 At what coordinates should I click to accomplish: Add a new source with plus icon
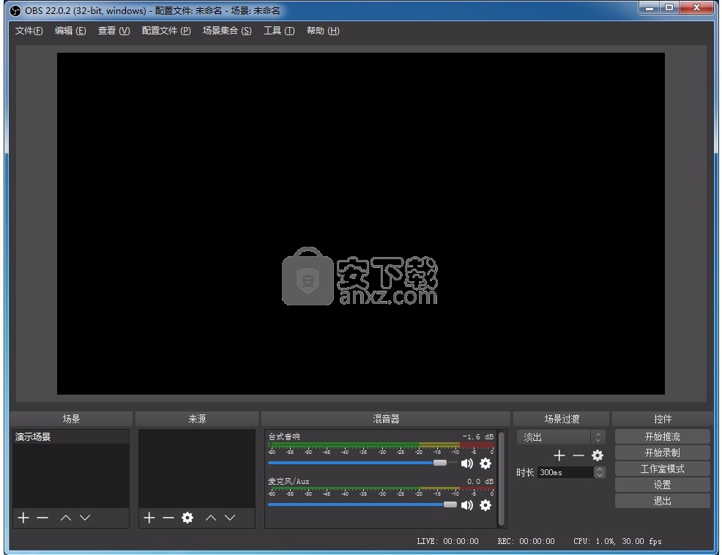[149, 518]
